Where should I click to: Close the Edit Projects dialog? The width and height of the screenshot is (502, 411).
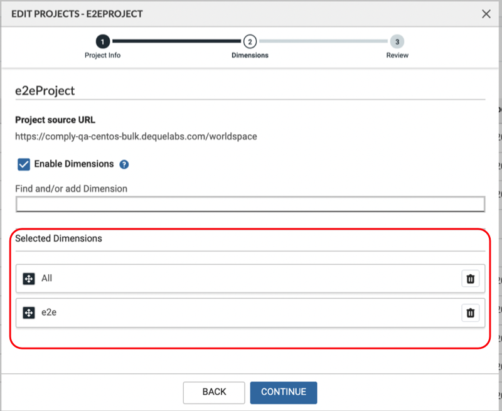[486, 14]
